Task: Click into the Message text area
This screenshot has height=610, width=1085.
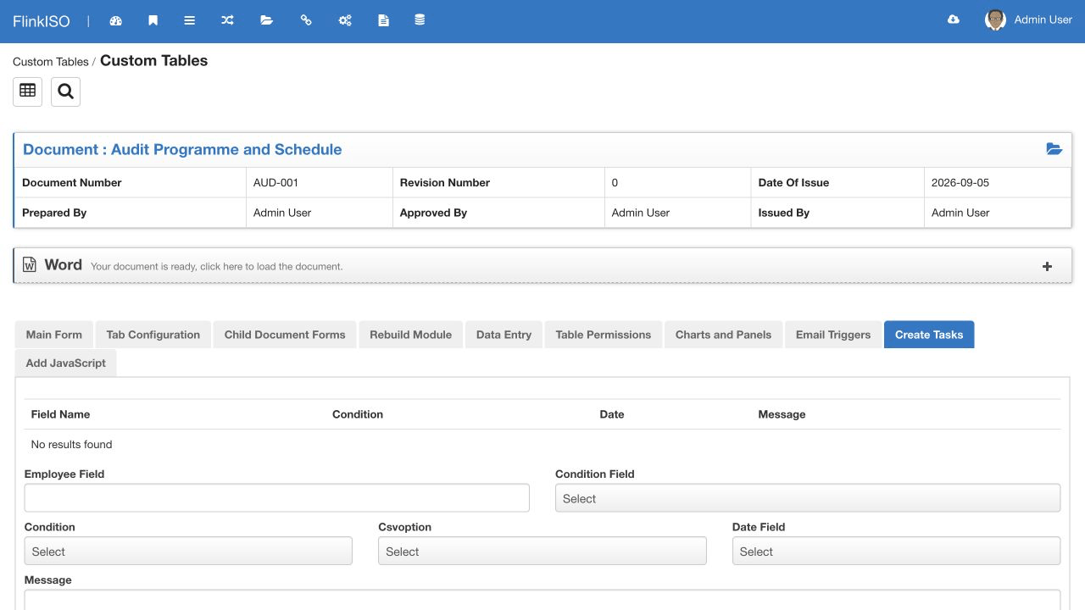Action: 542,600
